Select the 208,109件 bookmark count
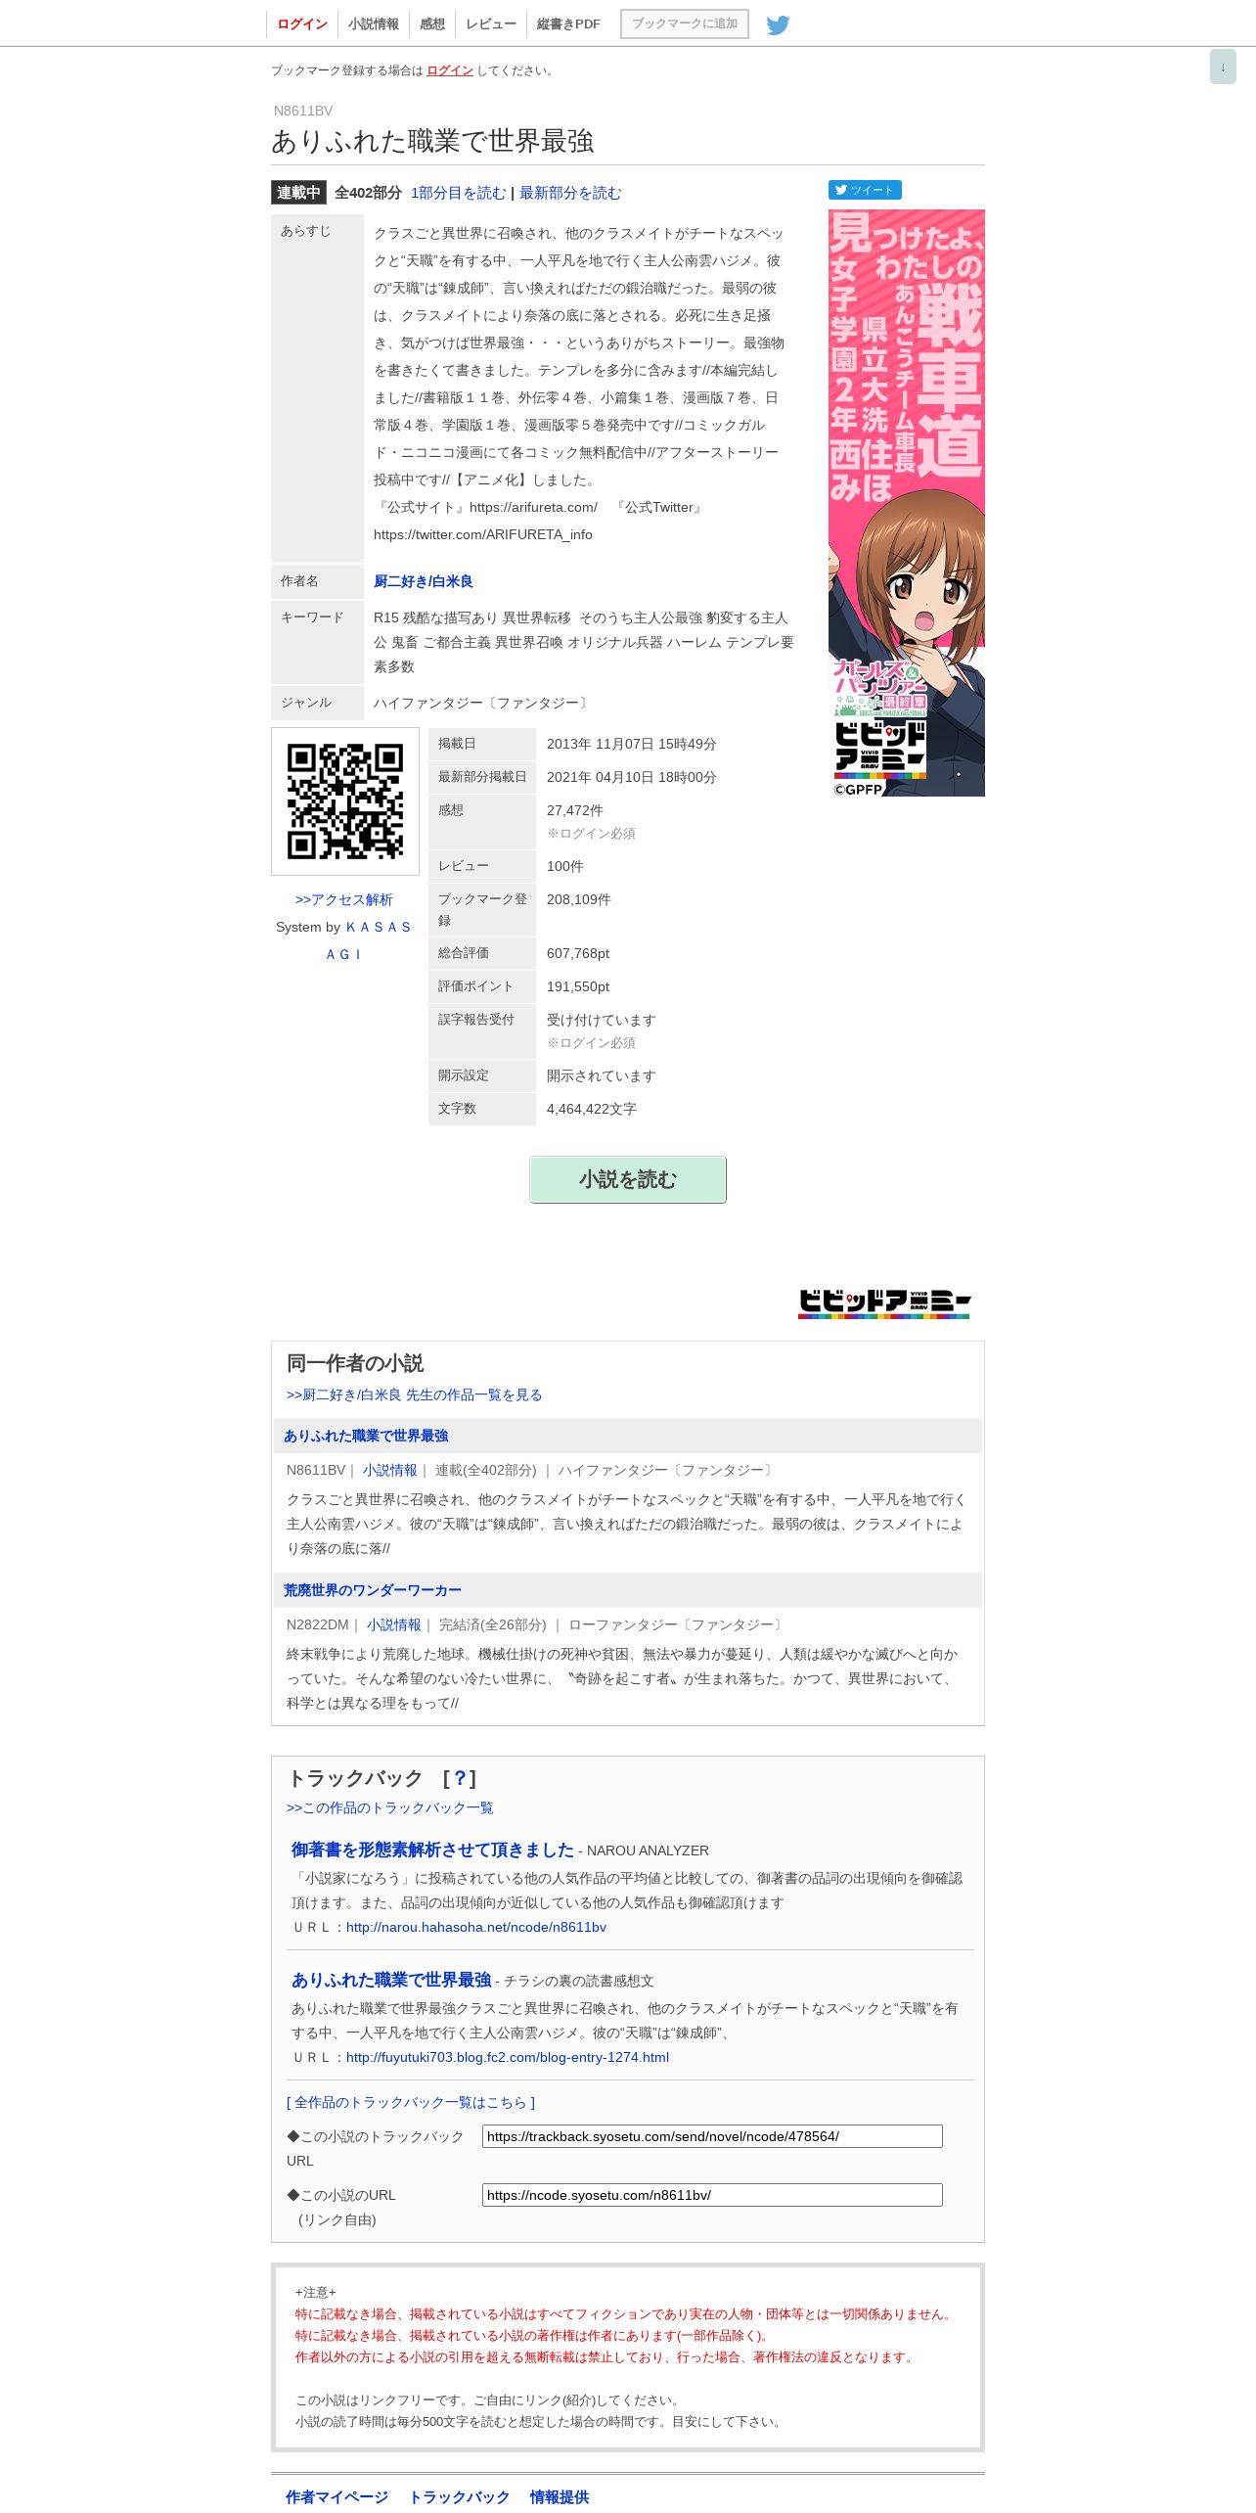This screenshot has height=2513, width=1256. [x=579, y=899]
